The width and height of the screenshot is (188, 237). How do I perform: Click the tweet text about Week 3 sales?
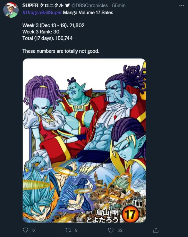click(53, 25)
